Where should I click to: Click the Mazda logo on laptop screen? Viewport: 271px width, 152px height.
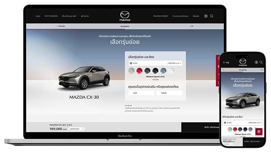(x=125, y=16)
